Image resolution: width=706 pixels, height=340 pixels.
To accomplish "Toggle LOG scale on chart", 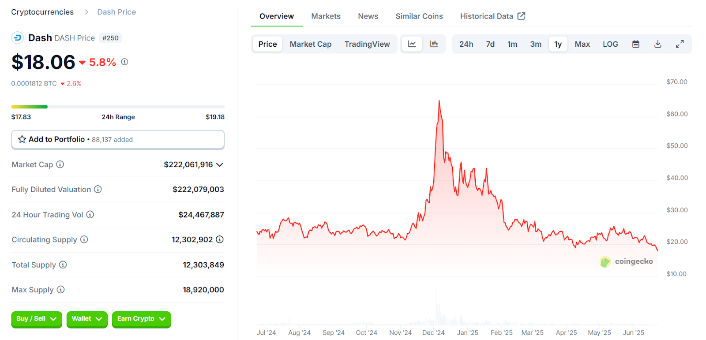I will click(x=610, y=44).
